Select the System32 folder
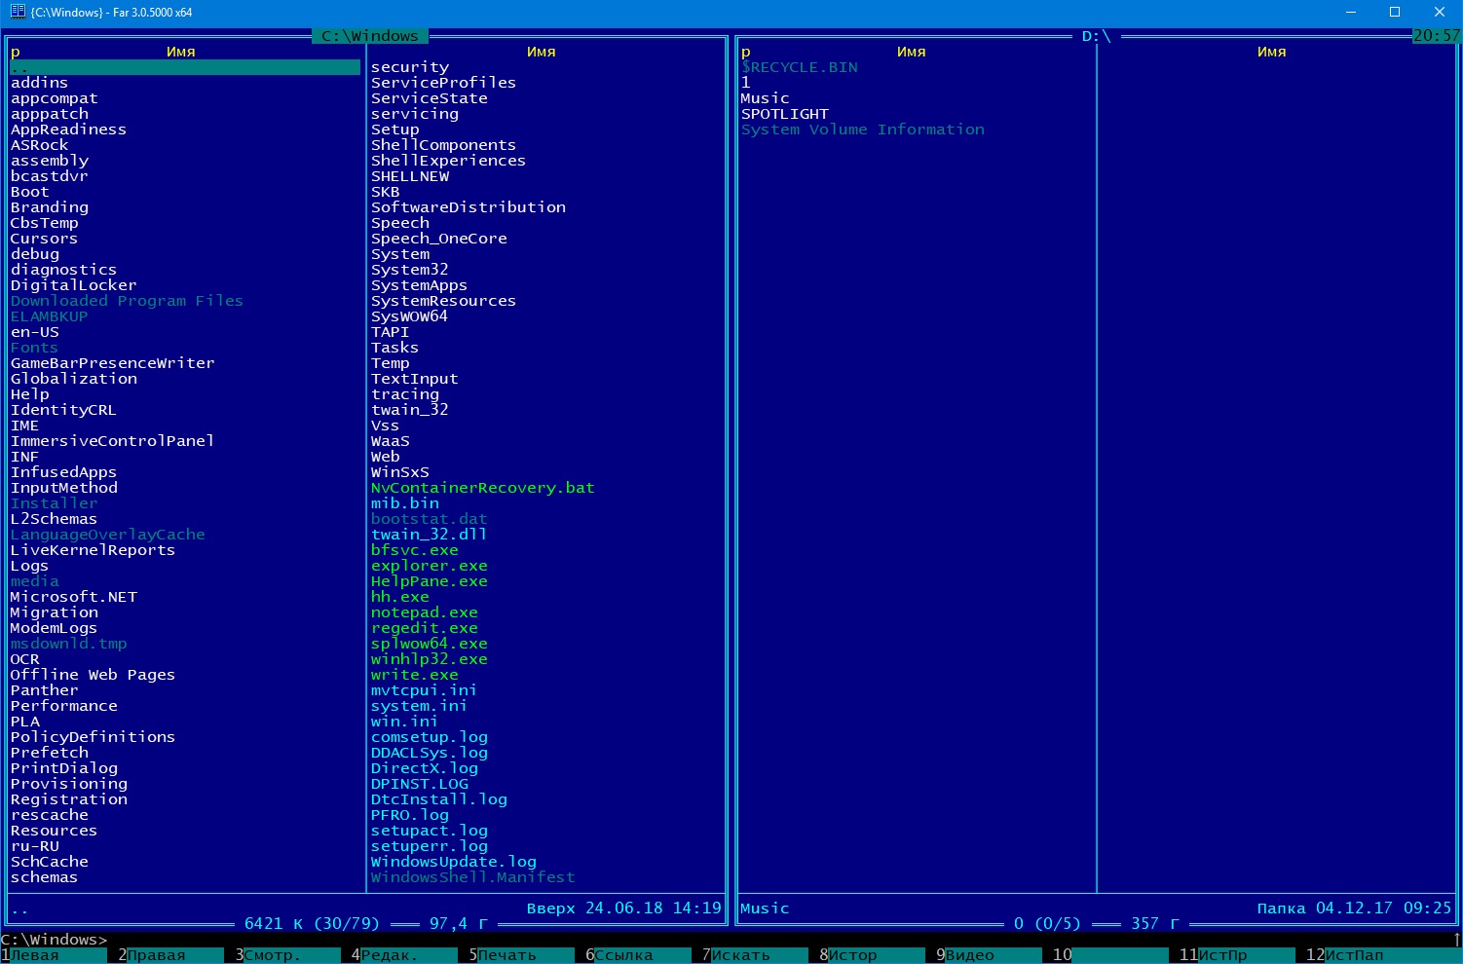The height and width of the screenshot is (964, 1463). point(410,270)
